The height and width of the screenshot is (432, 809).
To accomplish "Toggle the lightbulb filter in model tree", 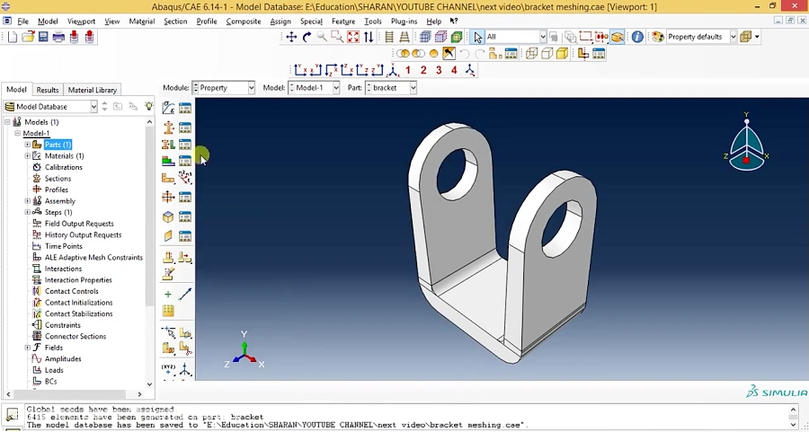I will coord(149,106).
